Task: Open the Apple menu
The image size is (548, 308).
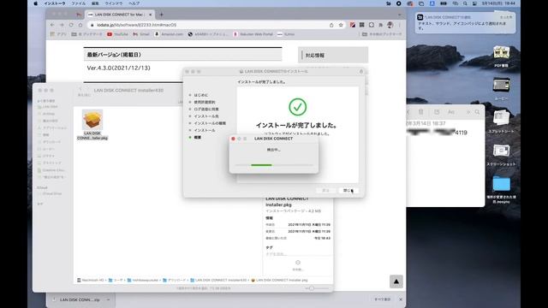Action: point(35,3)
